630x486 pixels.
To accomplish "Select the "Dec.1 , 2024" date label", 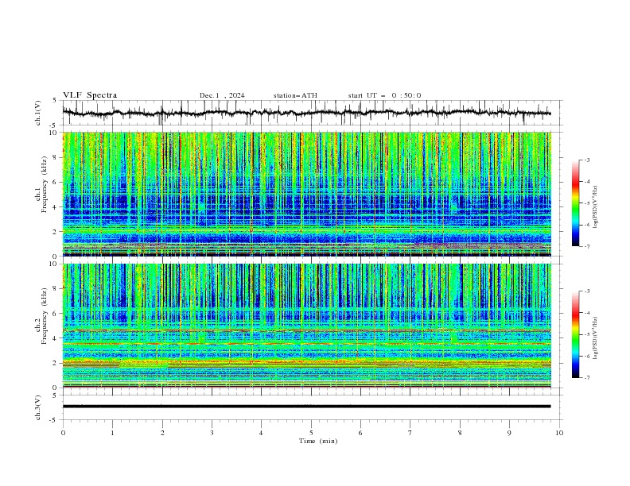I will (222, 95).
